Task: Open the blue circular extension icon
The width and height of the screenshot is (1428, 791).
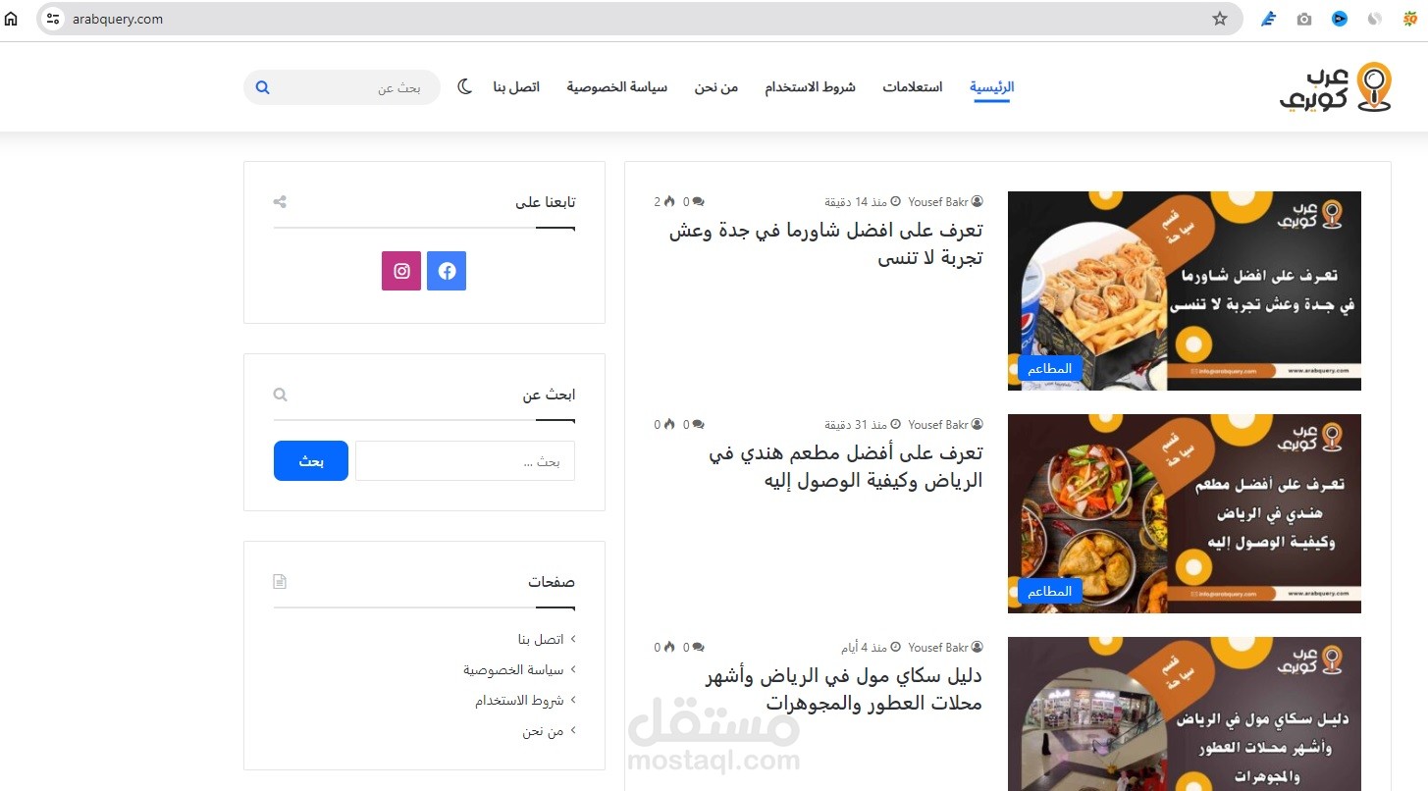Action: (1339, 19)
